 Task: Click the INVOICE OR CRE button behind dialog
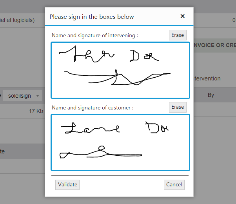[x=214, y=45]
